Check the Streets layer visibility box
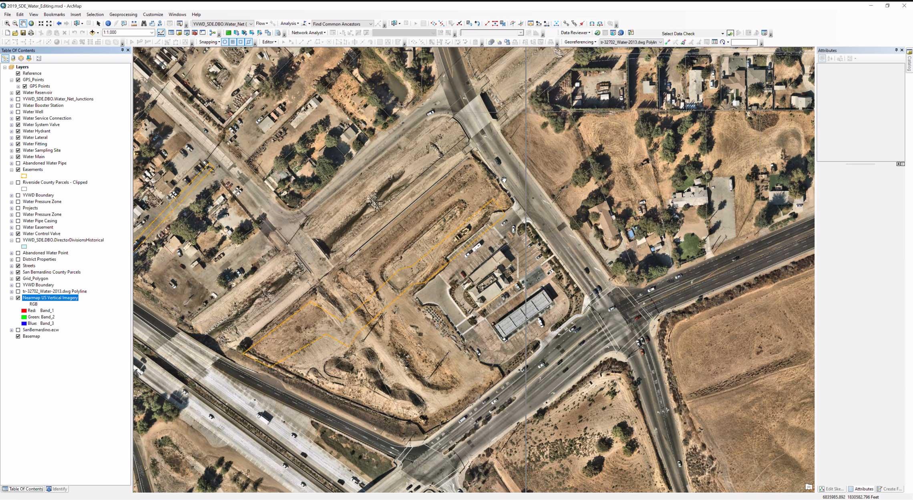913x500 pixels. (x=18, y=265)
